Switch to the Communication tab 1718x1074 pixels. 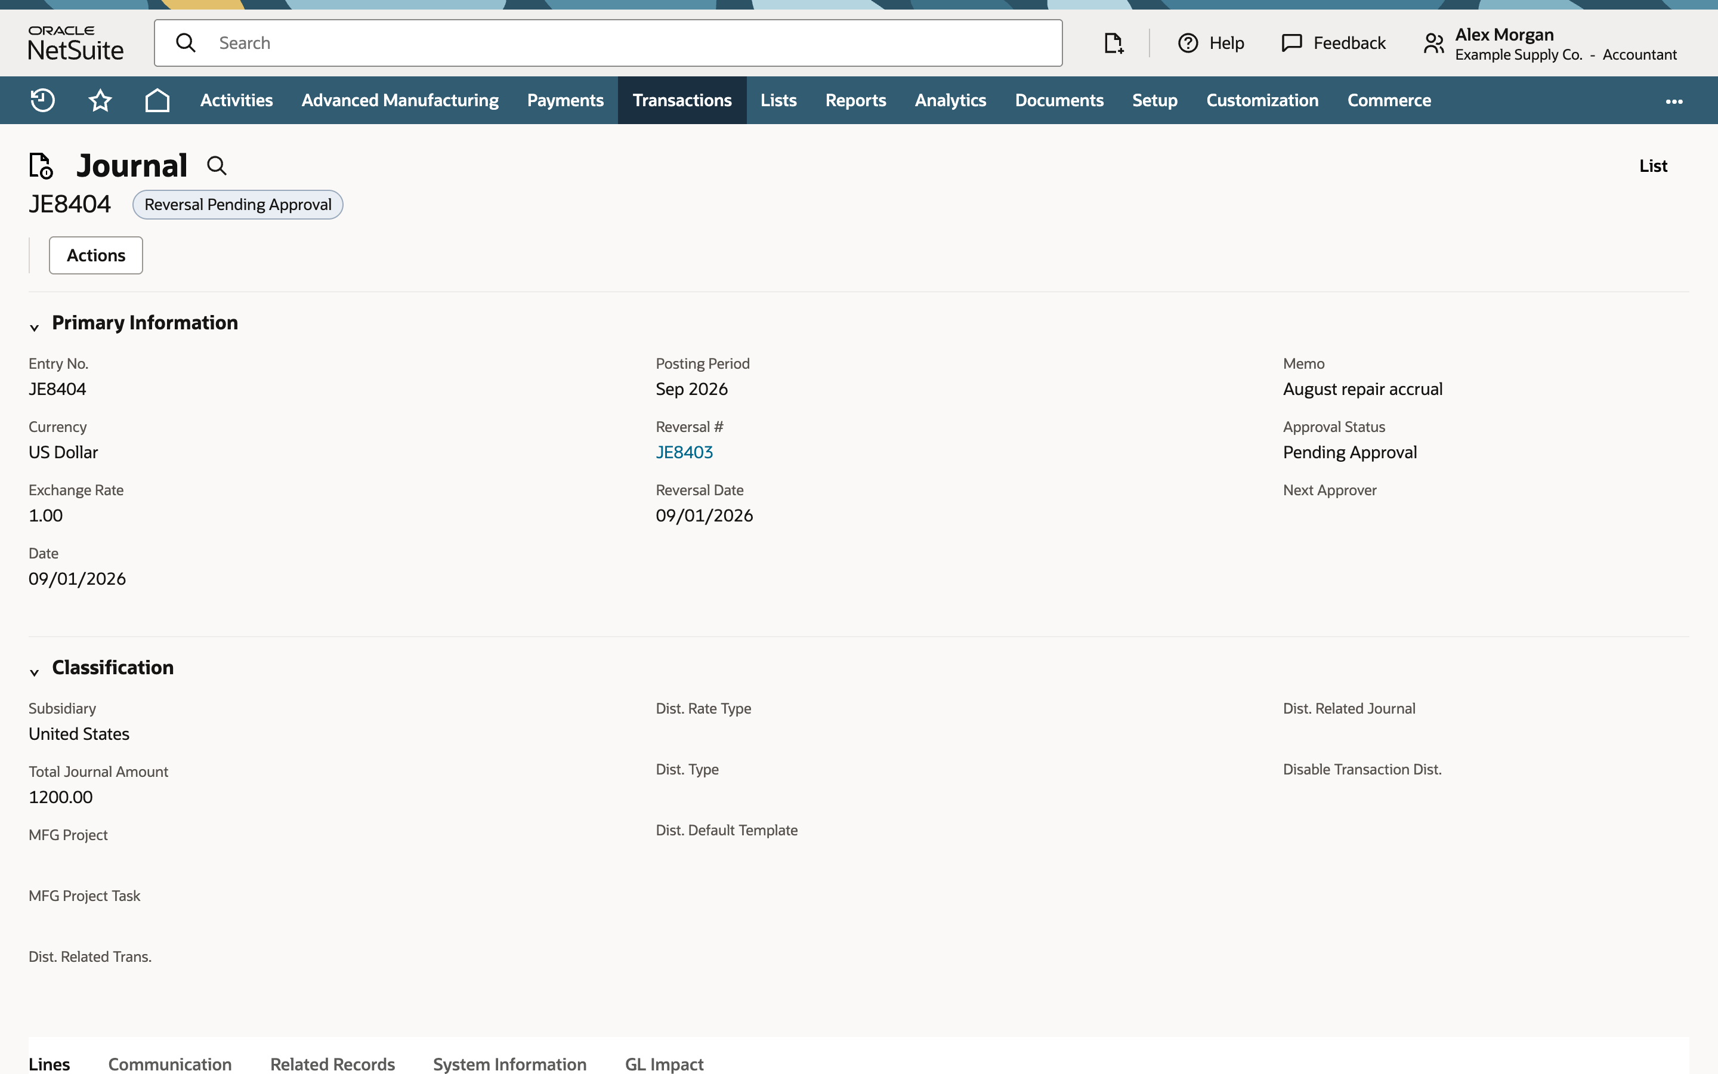click(x=169, y=1063)
